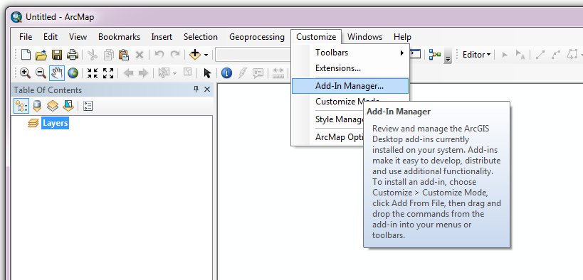Toggle List By Drawing Order view
The image size is (583, 280).
coord(21,106)
